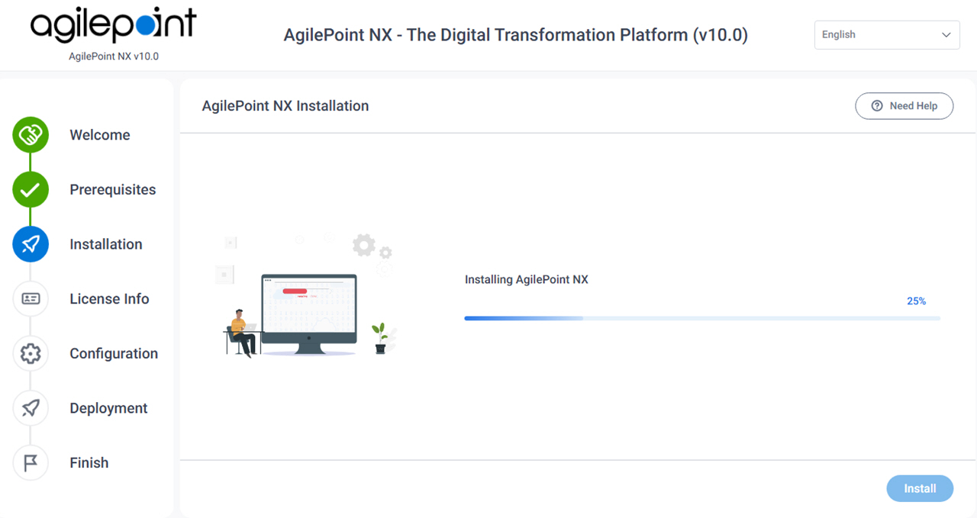The image size is (977, 518).
Task: Click the 25% progress value
Action: [x=916, y=301]
